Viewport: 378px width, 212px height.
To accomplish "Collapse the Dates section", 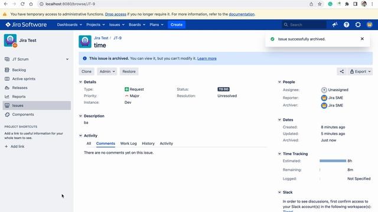I will 279,120.
